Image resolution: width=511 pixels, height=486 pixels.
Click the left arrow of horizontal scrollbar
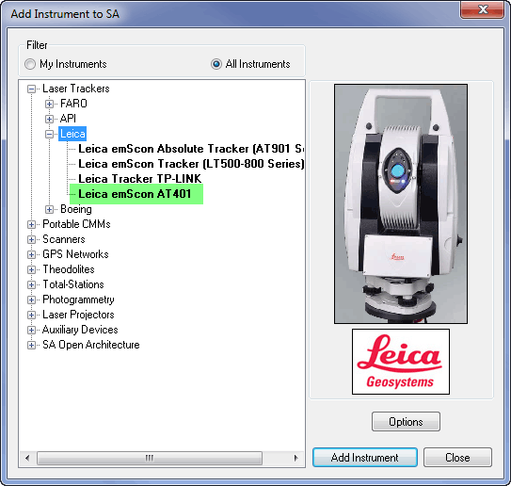[27, 458]
